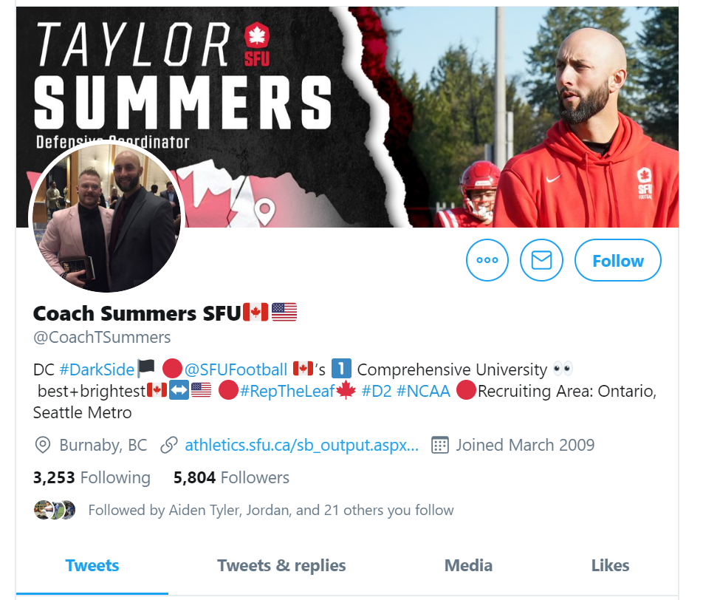
Task: Visit the @SFUFootball mention
Action: tap(236, 369)
